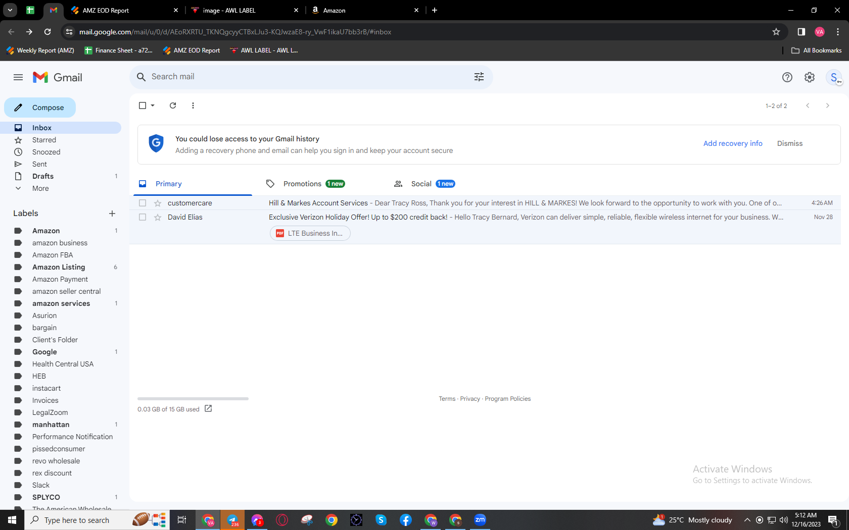
Task: Open Task View on the taskbar
Action: pos(182,520)
